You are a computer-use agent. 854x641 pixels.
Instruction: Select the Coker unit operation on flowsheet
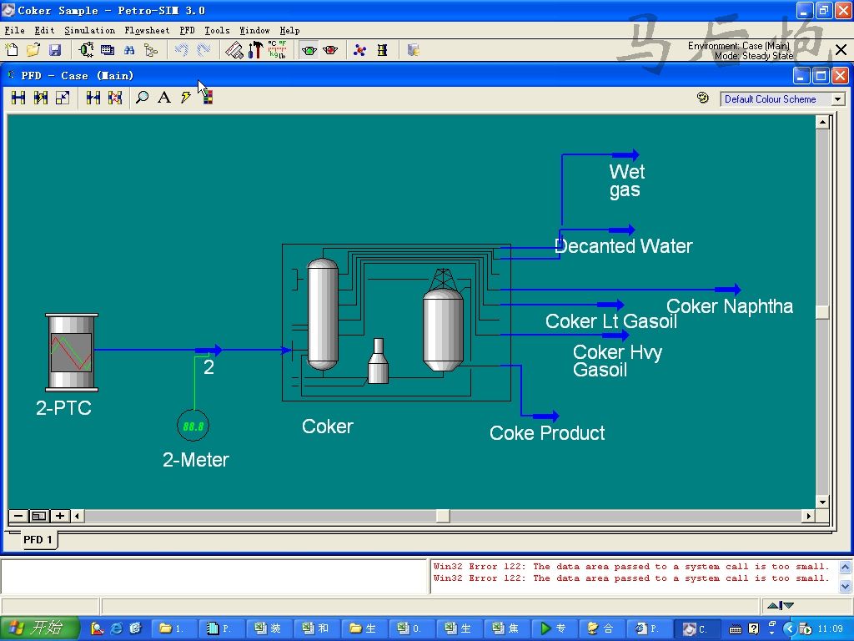point(396,322)
